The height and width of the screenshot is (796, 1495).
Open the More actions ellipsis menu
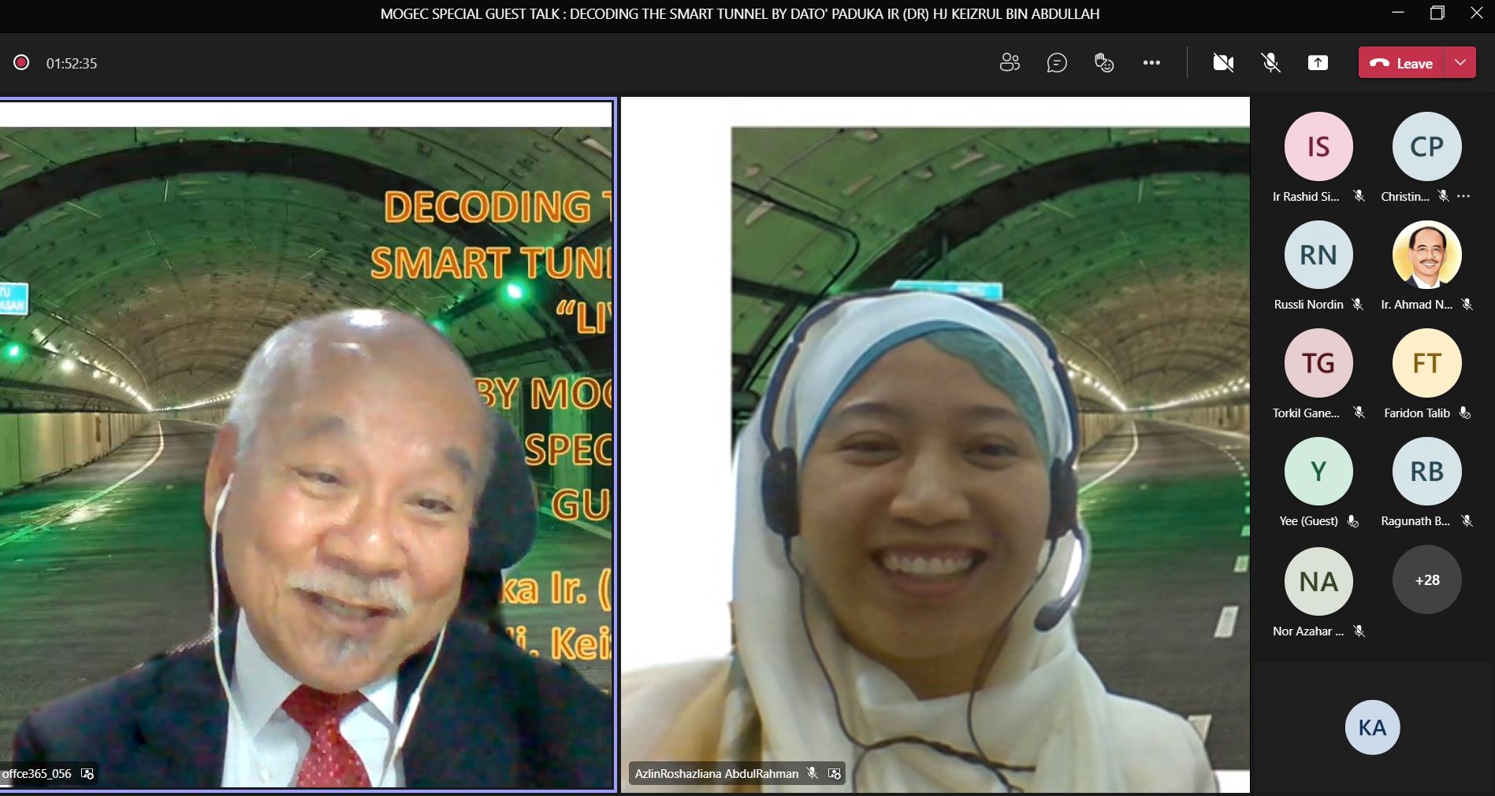tap(1151, 63)
